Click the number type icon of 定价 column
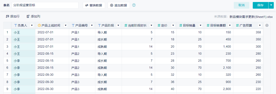 coord(159,26)
